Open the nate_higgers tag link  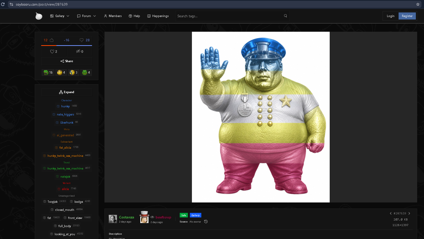pyautogui.click(x=65, y=114)
